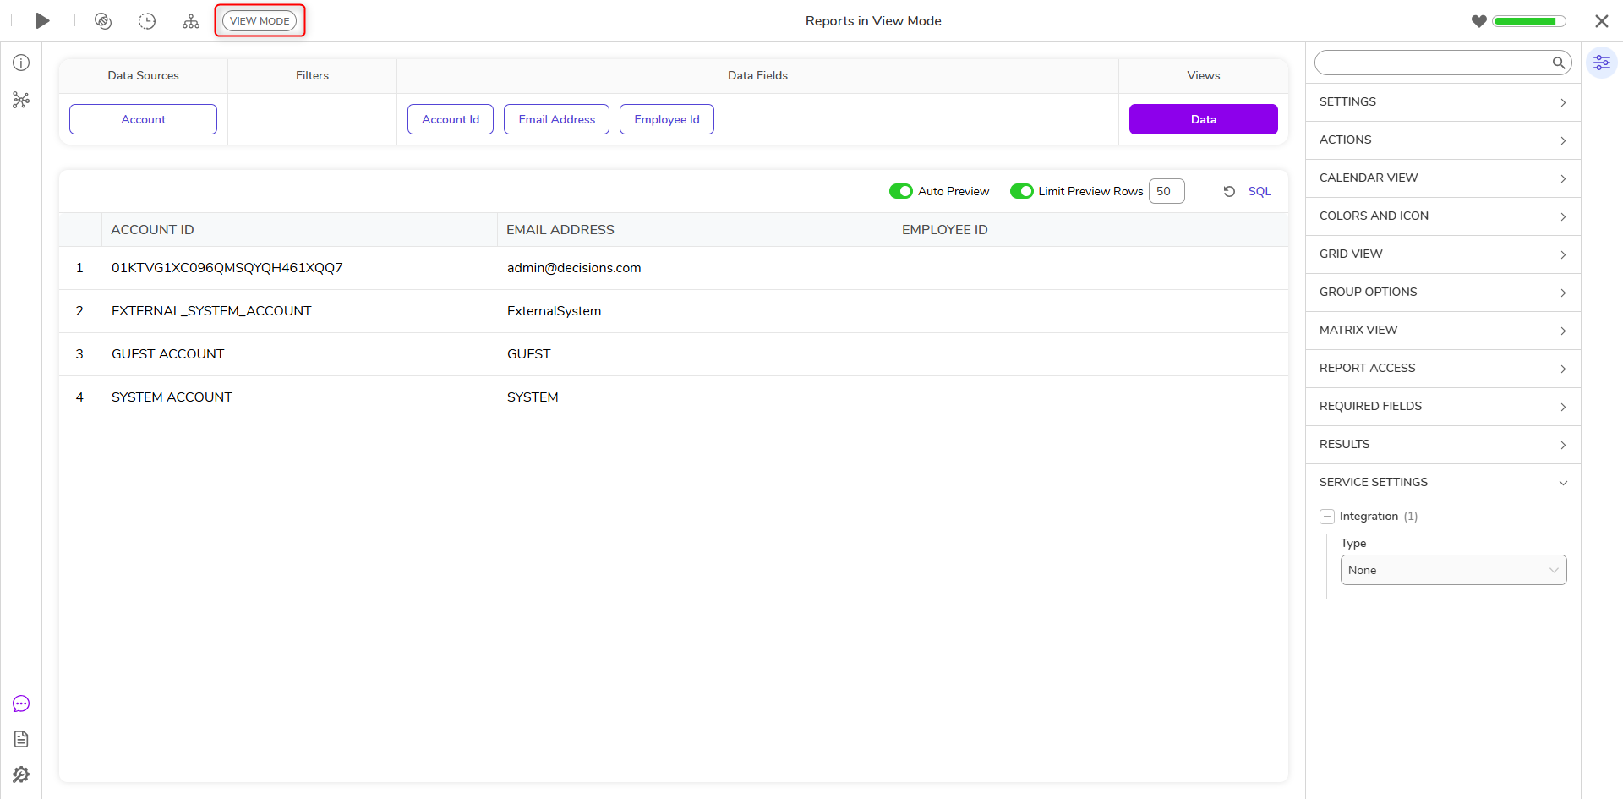The height and width of the screenshot is (799, 1623).
Task: Expand the RESULTS section
Action: (x=1442, y=445)
